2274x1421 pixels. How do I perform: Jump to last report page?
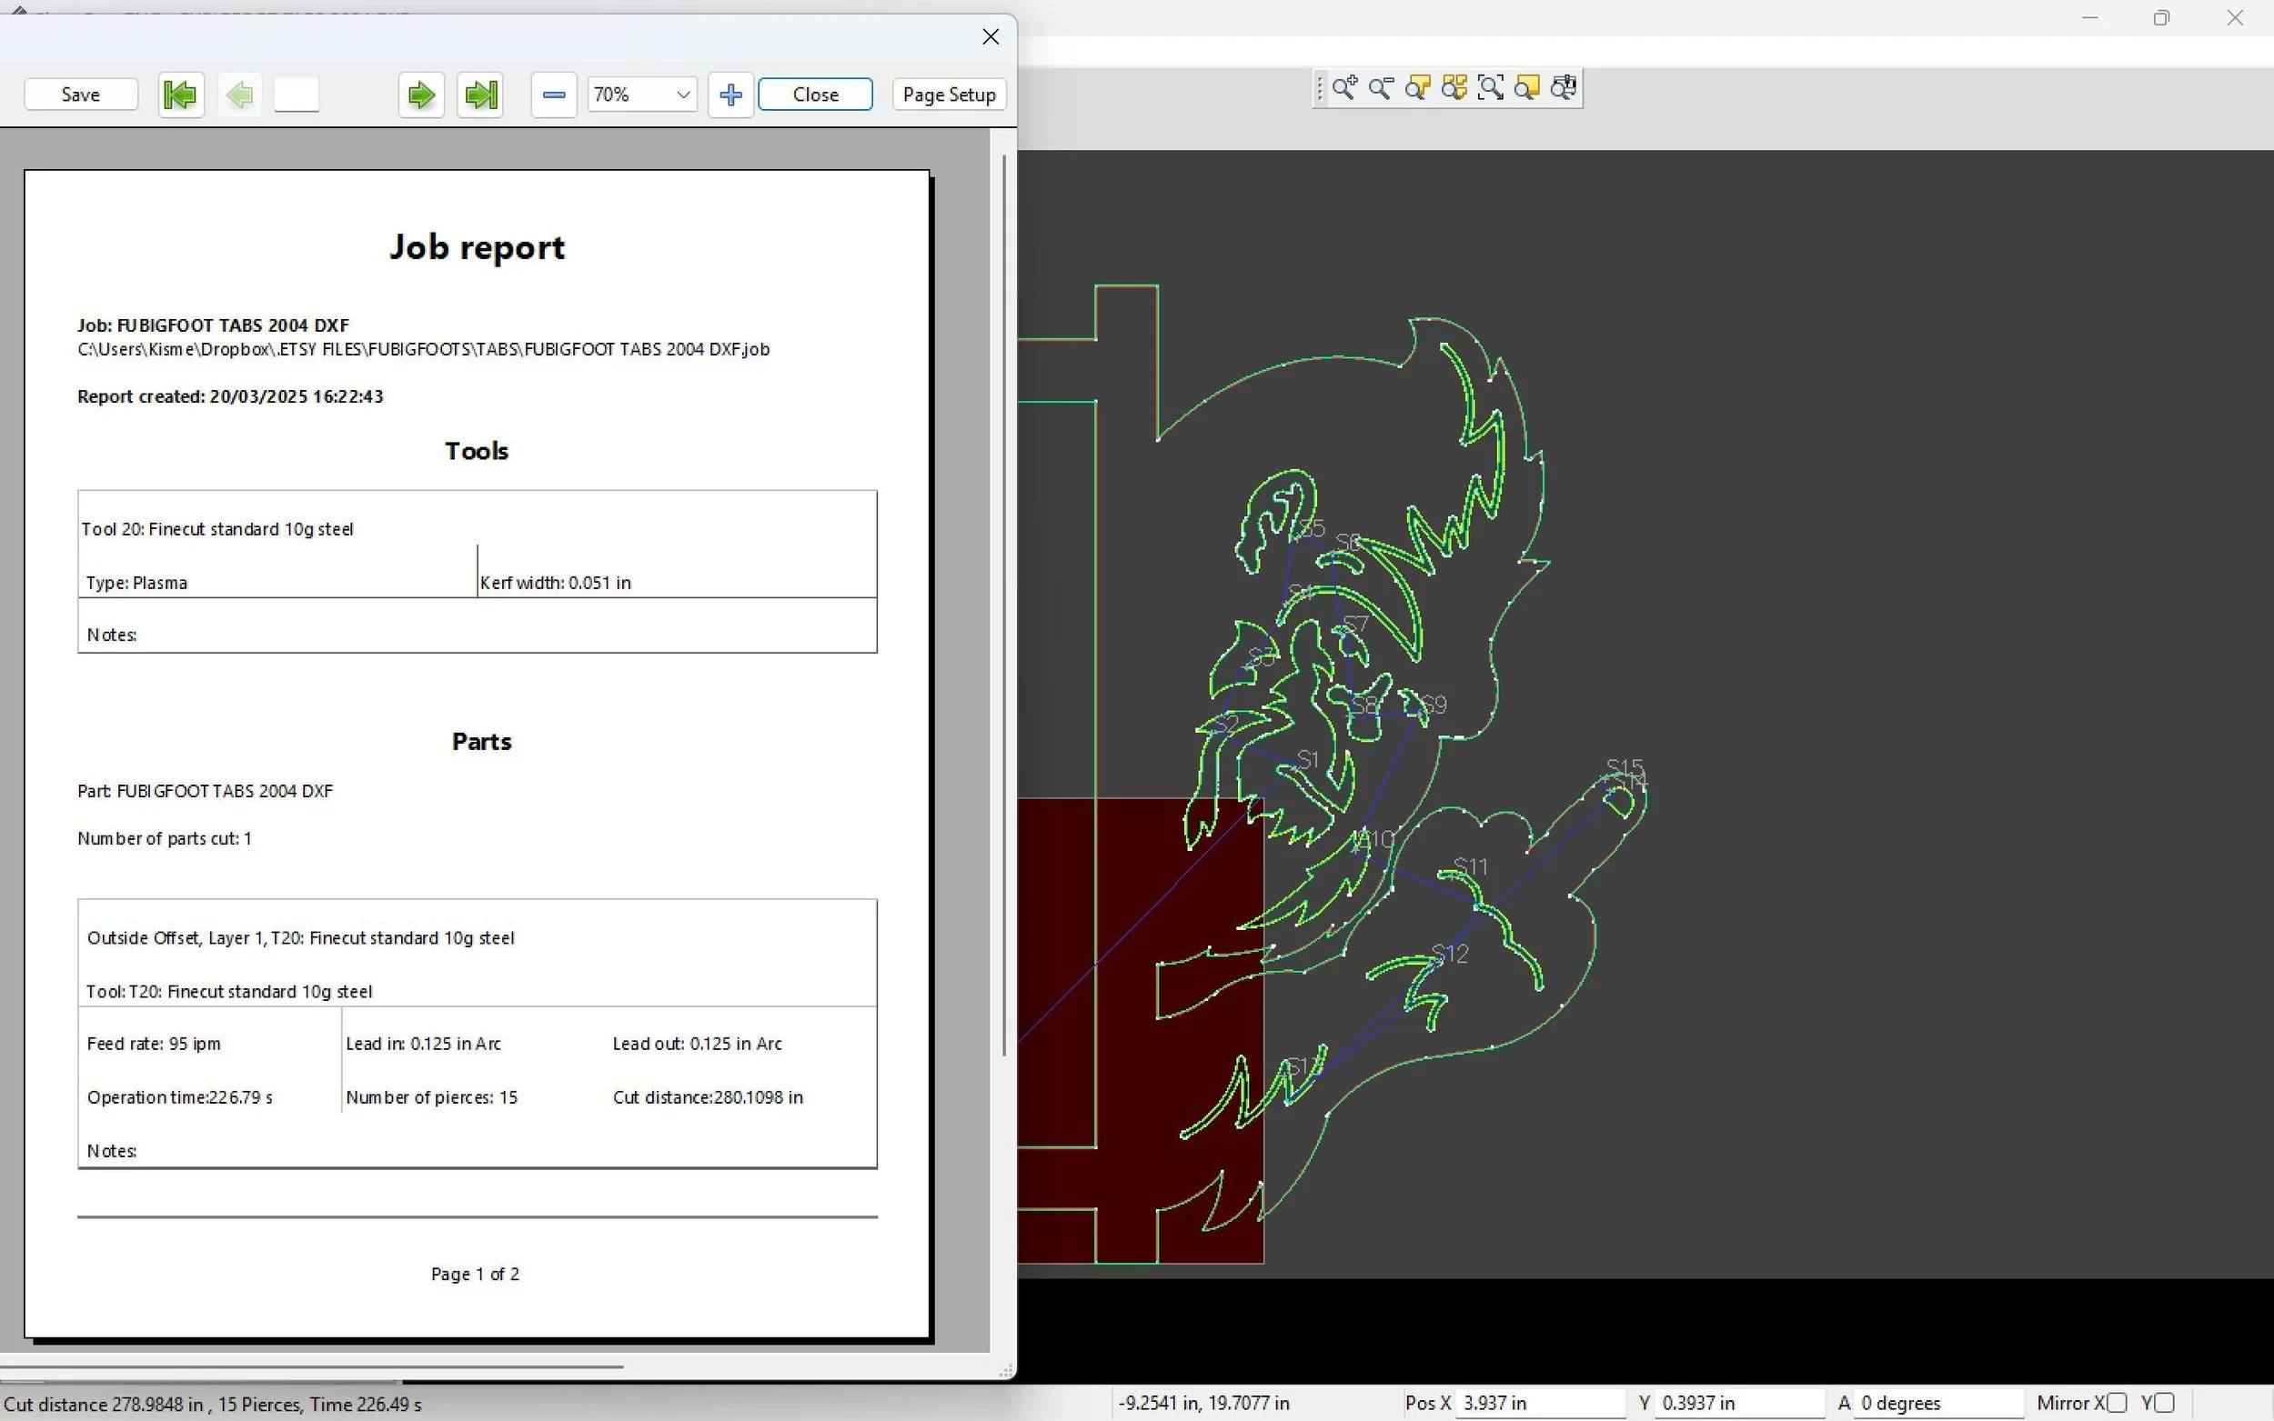point(480,95)
